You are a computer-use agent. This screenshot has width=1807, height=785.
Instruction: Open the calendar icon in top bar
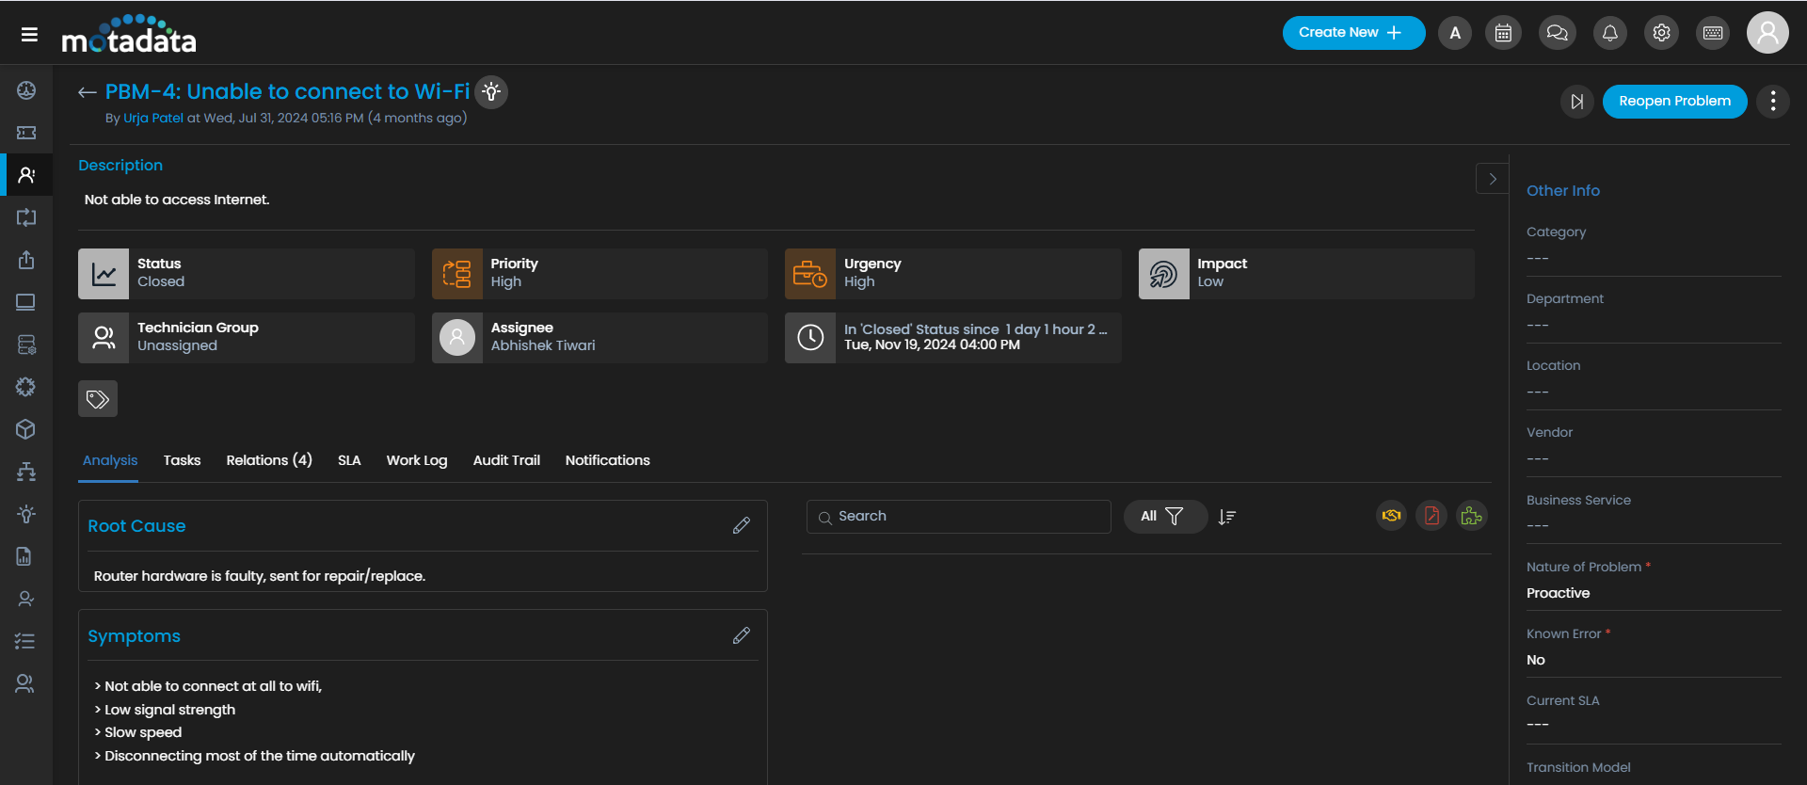point(1503,33)
